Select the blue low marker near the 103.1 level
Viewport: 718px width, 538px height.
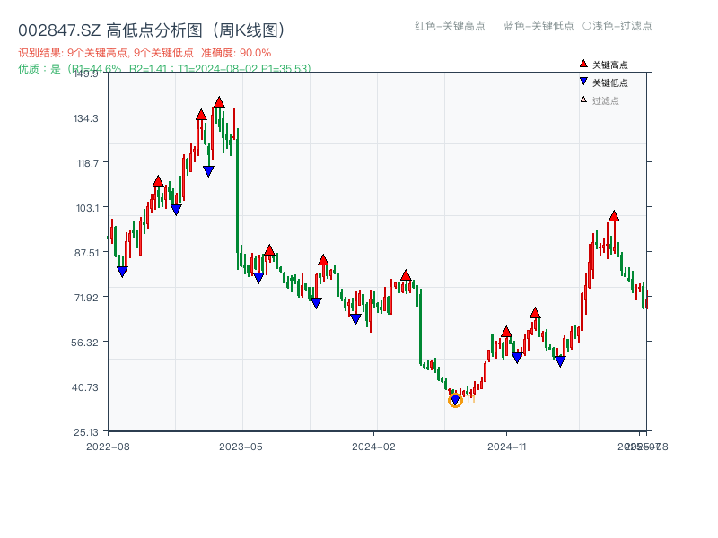(176, 210)
